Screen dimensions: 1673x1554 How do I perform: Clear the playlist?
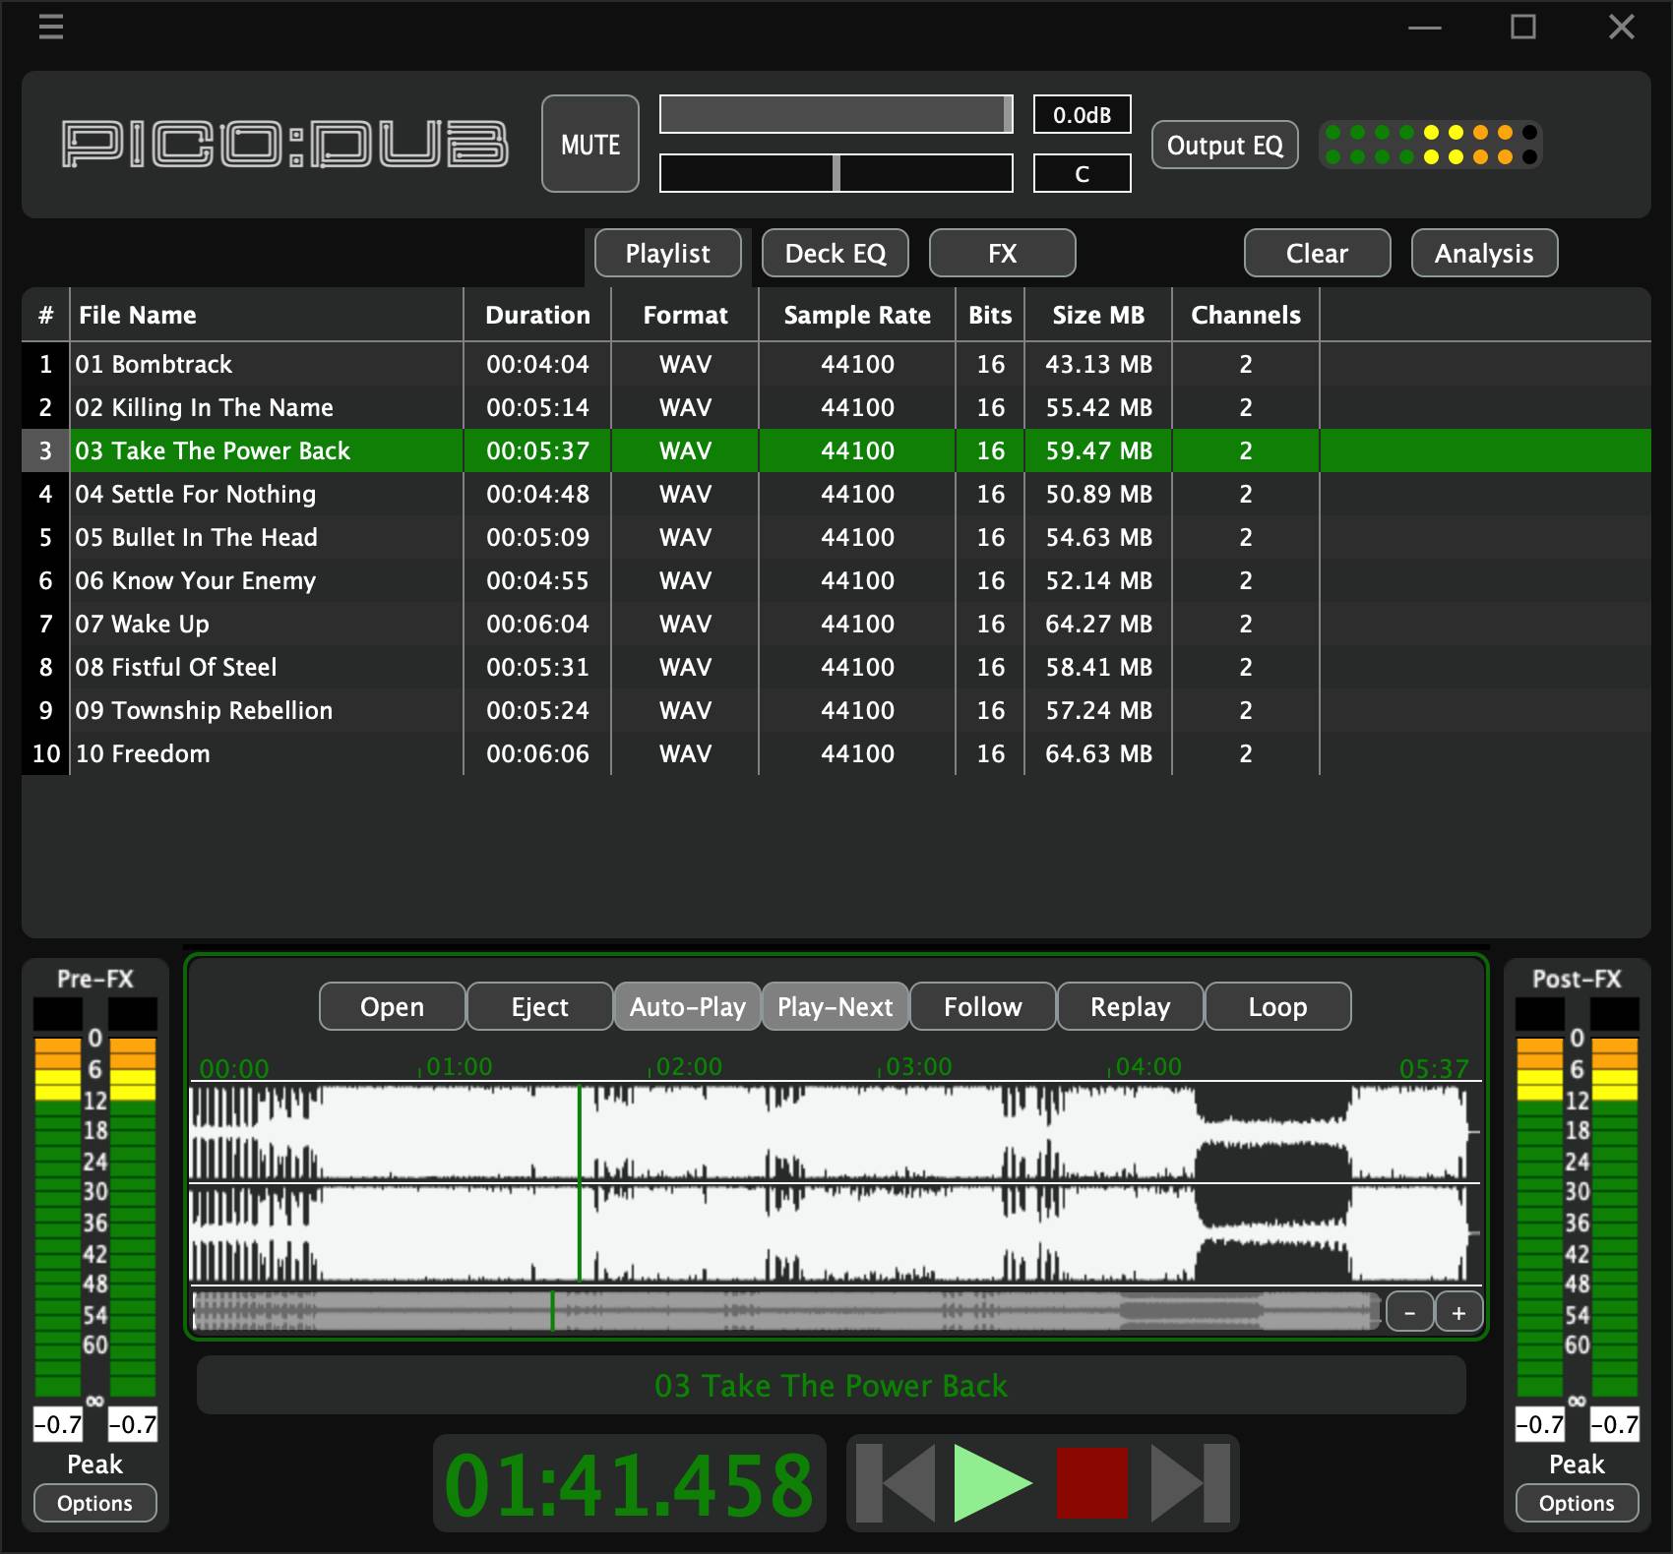click(1316, 253)
